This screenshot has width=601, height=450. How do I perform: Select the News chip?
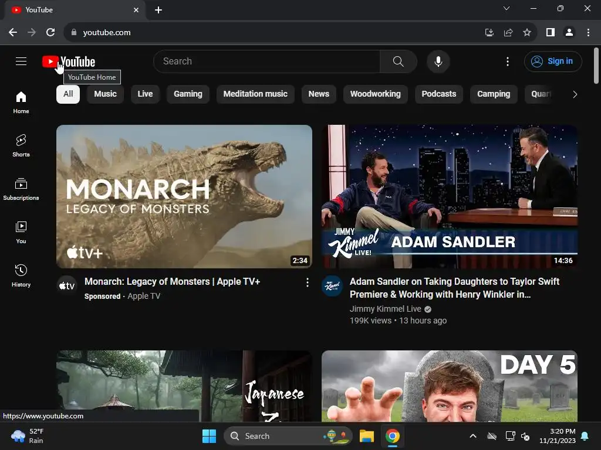pos(319,94)
